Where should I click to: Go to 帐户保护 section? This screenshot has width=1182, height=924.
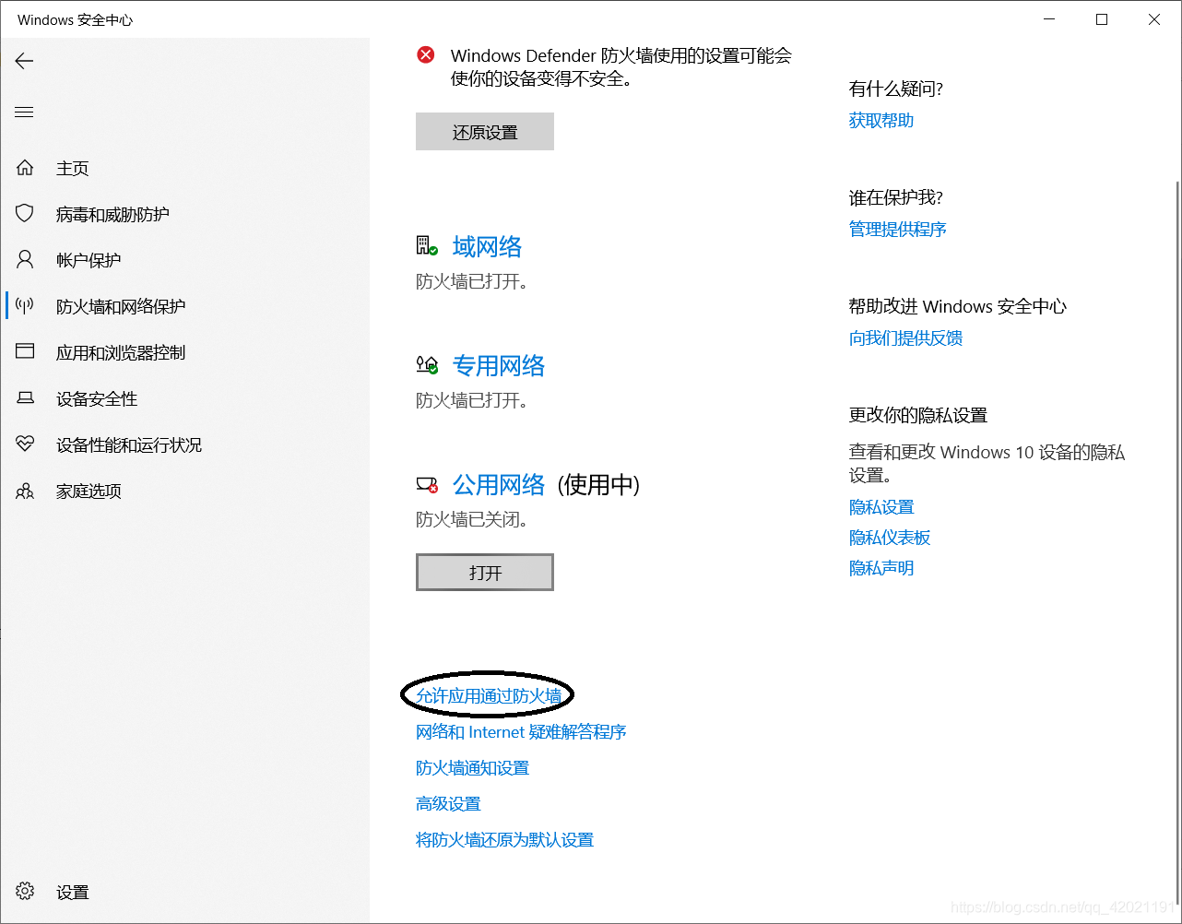coord(89,260)
